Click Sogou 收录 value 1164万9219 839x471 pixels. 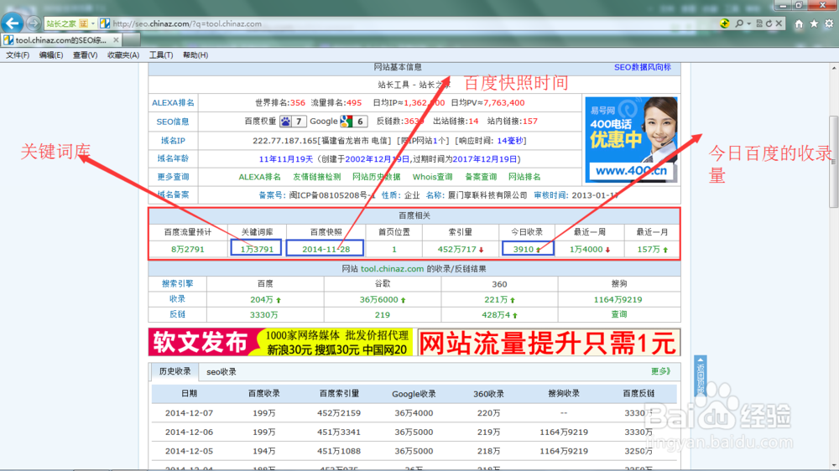(618, 300)
